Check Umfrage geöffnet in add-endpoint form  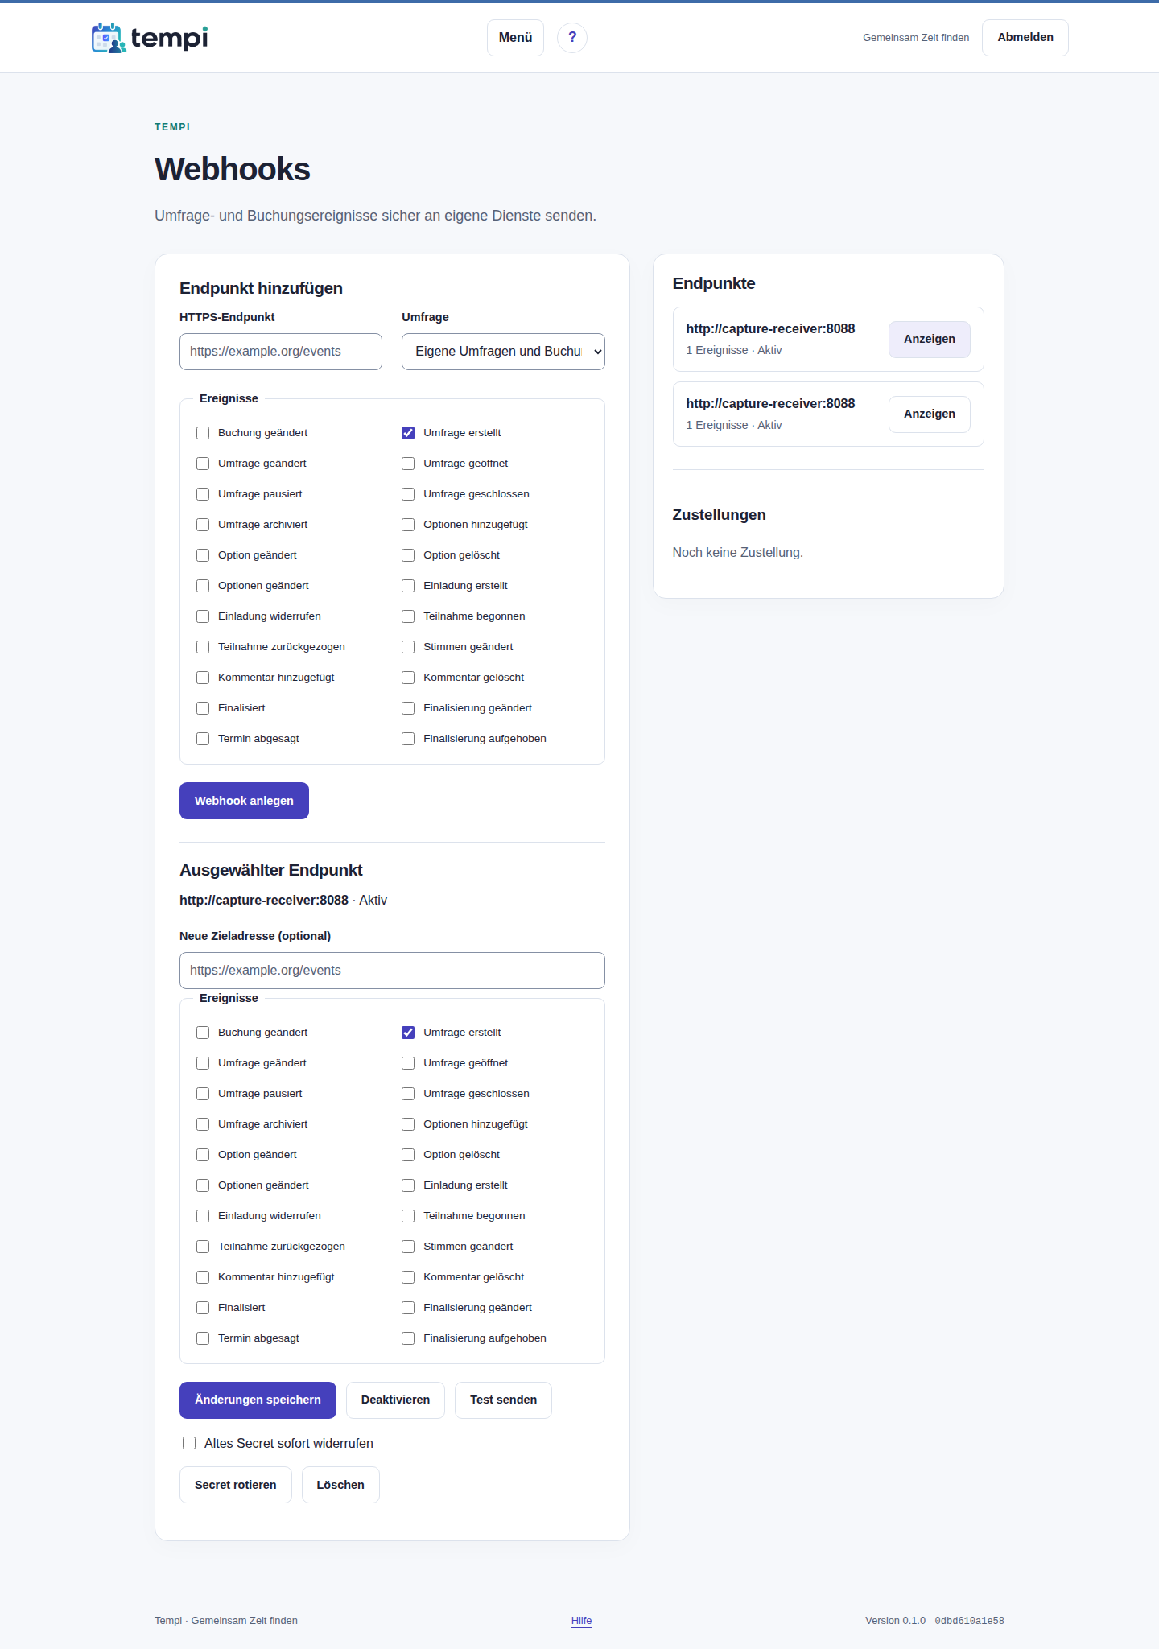pyautogui.click(x=408, y=464)
